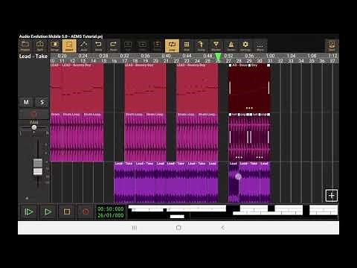Open the left options dots on the dark drum clip
This screenshot has width=357, height=268.
pos(239,157)
